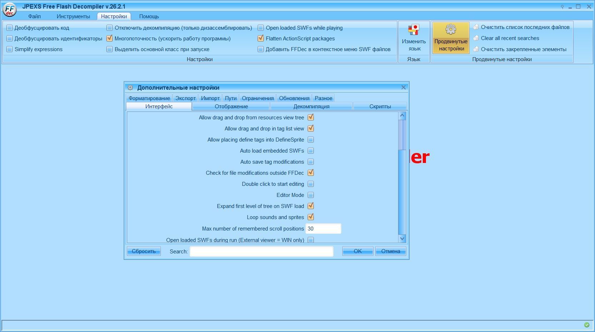Click the clear recent files list icon
The height and width of the screenshot is (332, 595).
click(476, 27)
